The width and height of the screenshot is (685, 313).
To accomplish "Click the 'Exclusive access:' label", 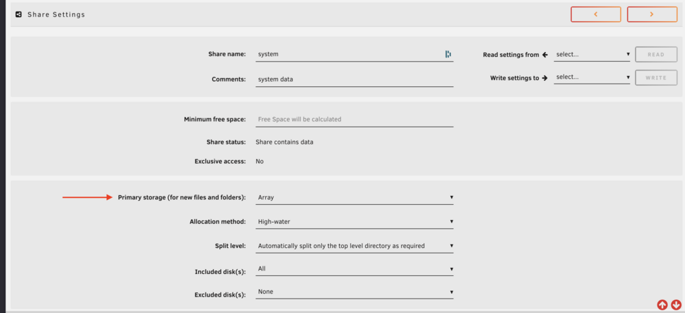I will click(220, 162).
